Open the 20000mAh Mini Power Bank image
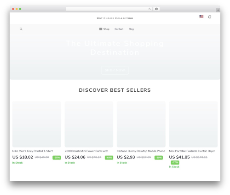230x195 pixels. coord(89,124)
